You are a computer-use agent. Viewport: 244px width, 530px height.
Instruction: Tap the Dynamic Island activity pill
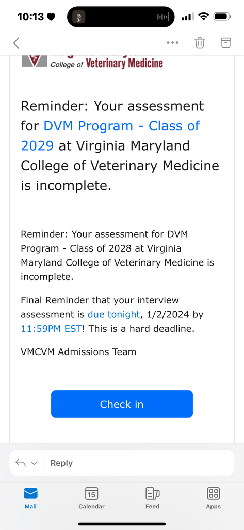click(x=121, y=17)
